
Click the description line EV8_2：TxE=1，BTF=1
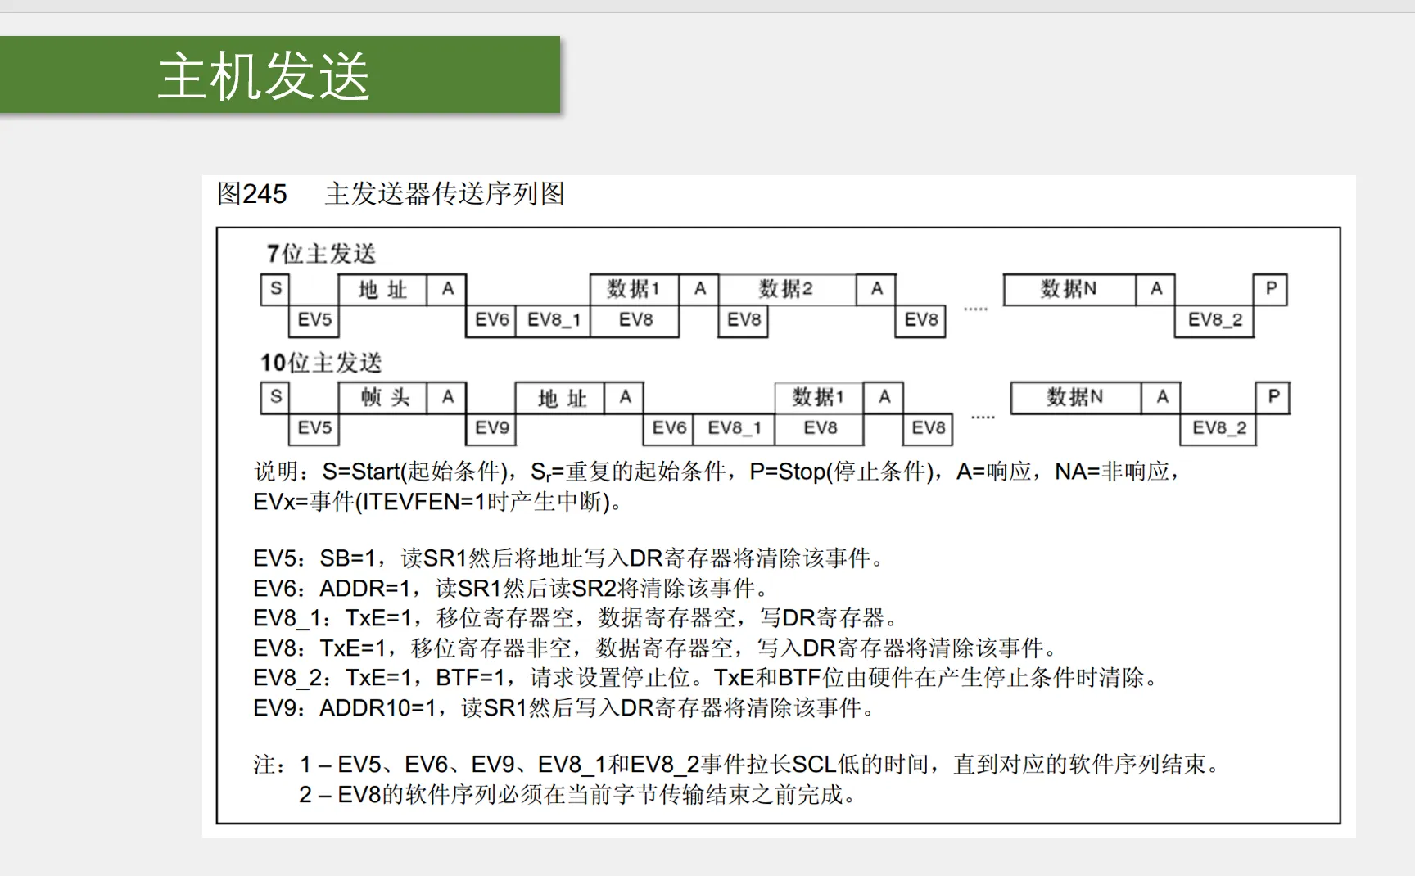707,678
